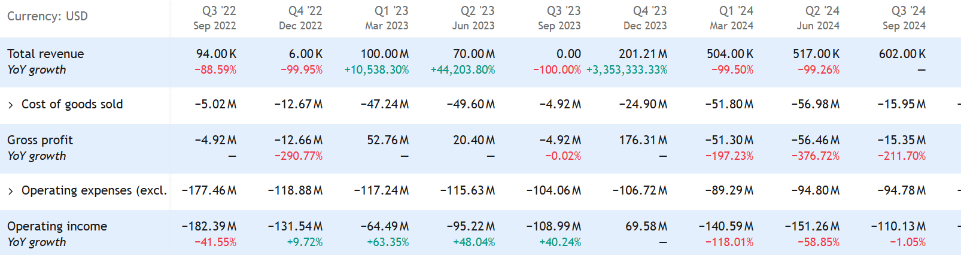Click the Q4 '22 Dec 2022 column header
This screenshot has height=255, width=961.
coord(301,18)
